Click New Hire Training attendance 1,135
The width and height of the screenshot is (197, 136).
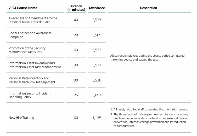(x=97, y=118)
